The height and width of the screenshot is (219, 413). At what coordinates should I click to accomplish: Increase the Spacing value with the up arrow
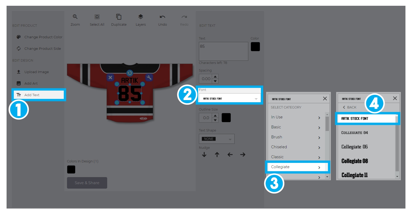tap(215, 76)
